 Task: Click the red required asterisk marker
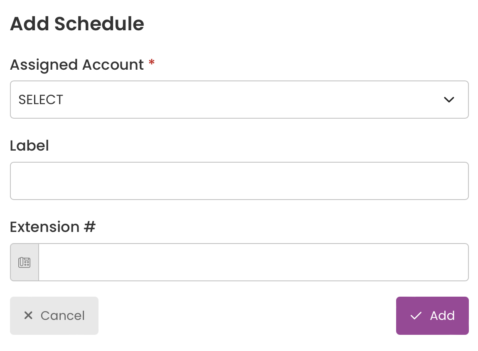pyautogui.click(x=152, y=63)
